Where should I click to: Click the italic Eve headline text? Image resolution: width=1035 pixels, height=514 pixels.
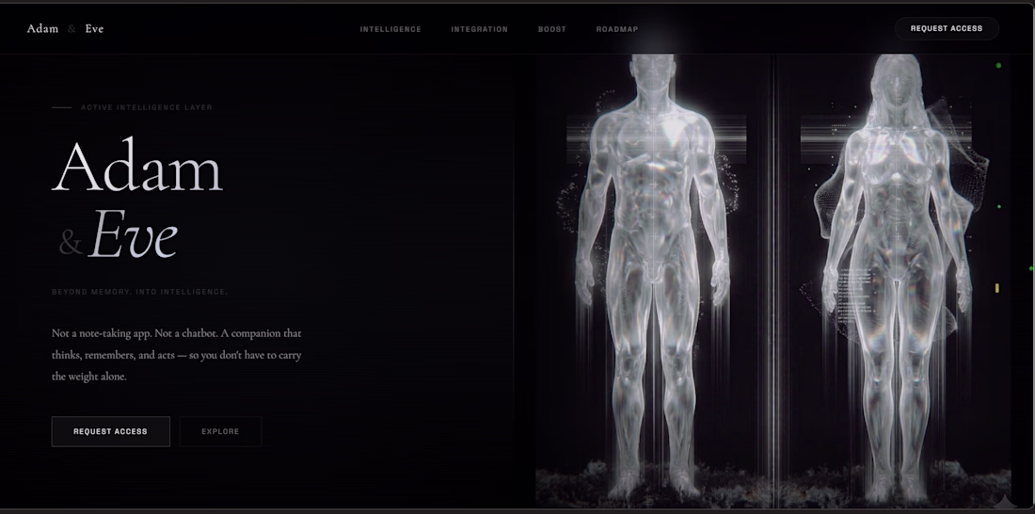click(x=134, y=234)
